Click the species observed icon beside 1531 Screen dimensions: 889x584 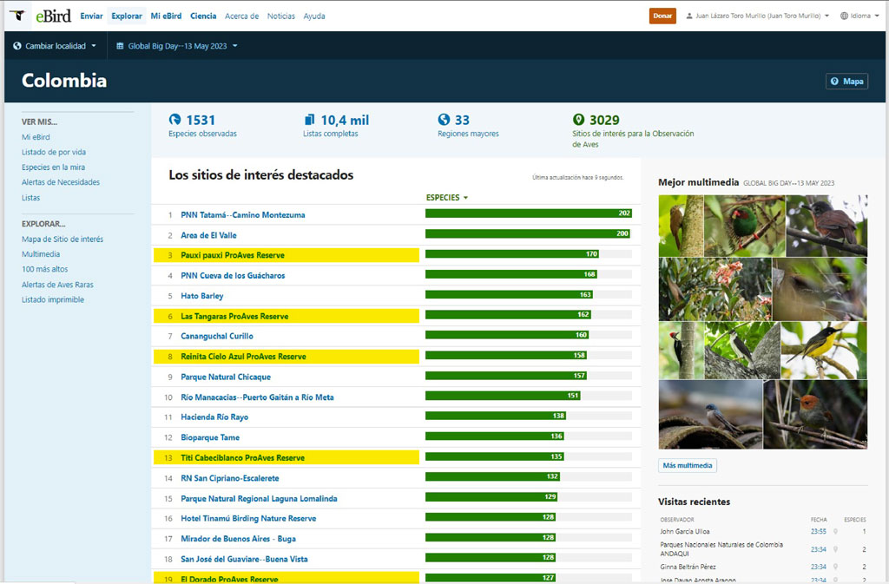[175, 120]
